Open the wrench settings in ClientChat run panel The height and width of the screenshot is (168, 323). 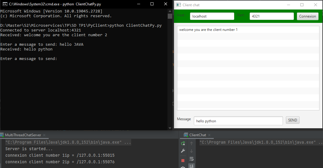click(x=183, y=151)
